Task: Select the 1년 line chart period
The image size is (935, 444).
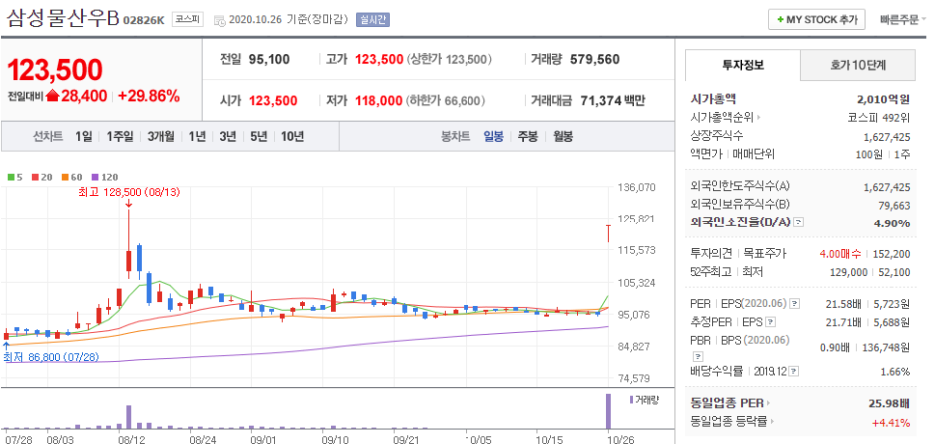Action: 197,137
